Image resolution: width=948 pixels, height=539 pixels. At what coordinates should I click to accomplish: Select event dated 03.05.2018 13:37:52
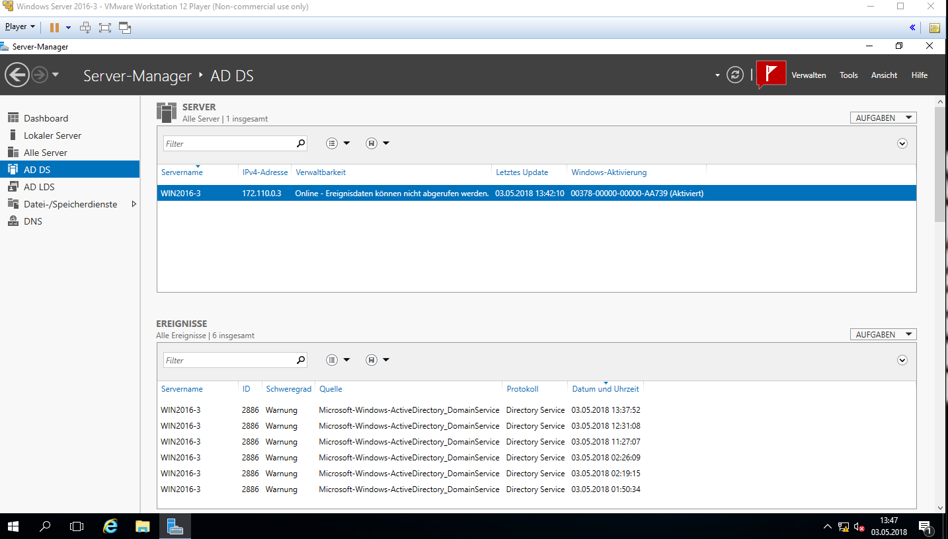[x=536, y=410]
